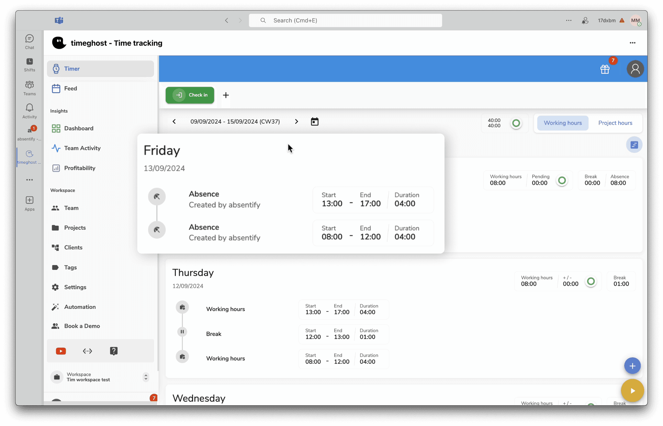Screen dimensions: 663x426
Task: Open the calendar date picker icon
Action: [x=314, y=121]
